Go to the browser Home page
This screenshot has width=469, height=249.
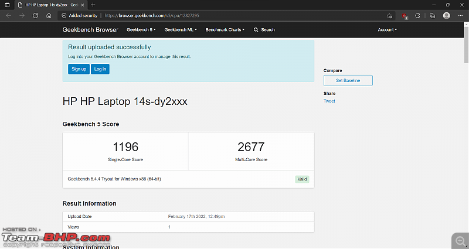click(x=49, y=16)
